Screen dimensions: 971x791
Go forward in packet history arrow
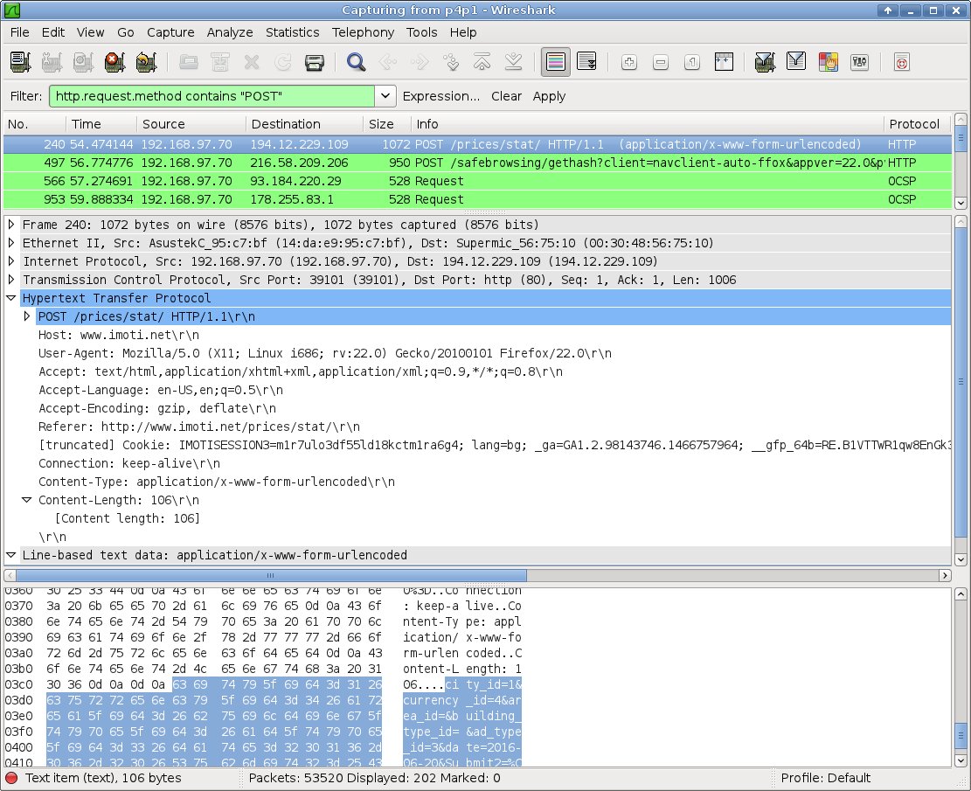point(420,62)
